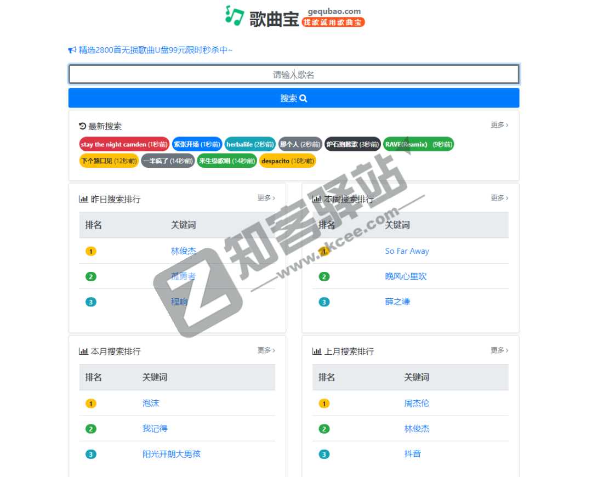Click the history icon beside 最新搜索
The width and height of the screenshot is (592, 477).
click(83, 126)
